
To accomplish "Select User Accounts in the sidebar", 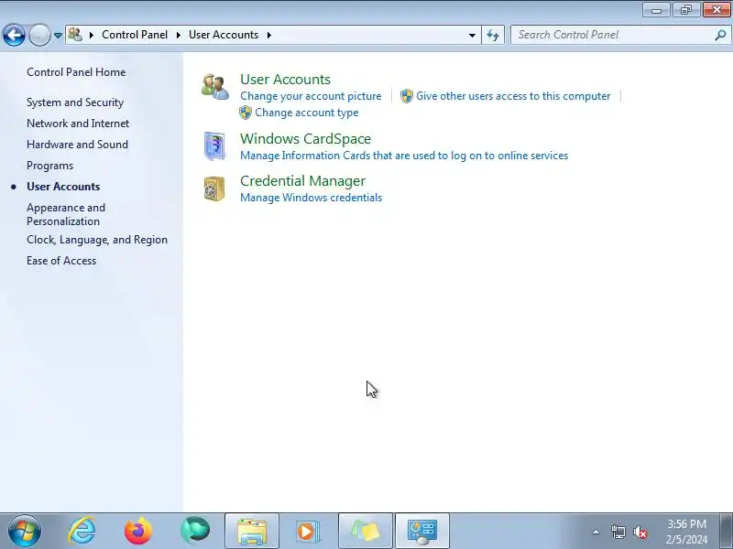I will pos(63,187).
